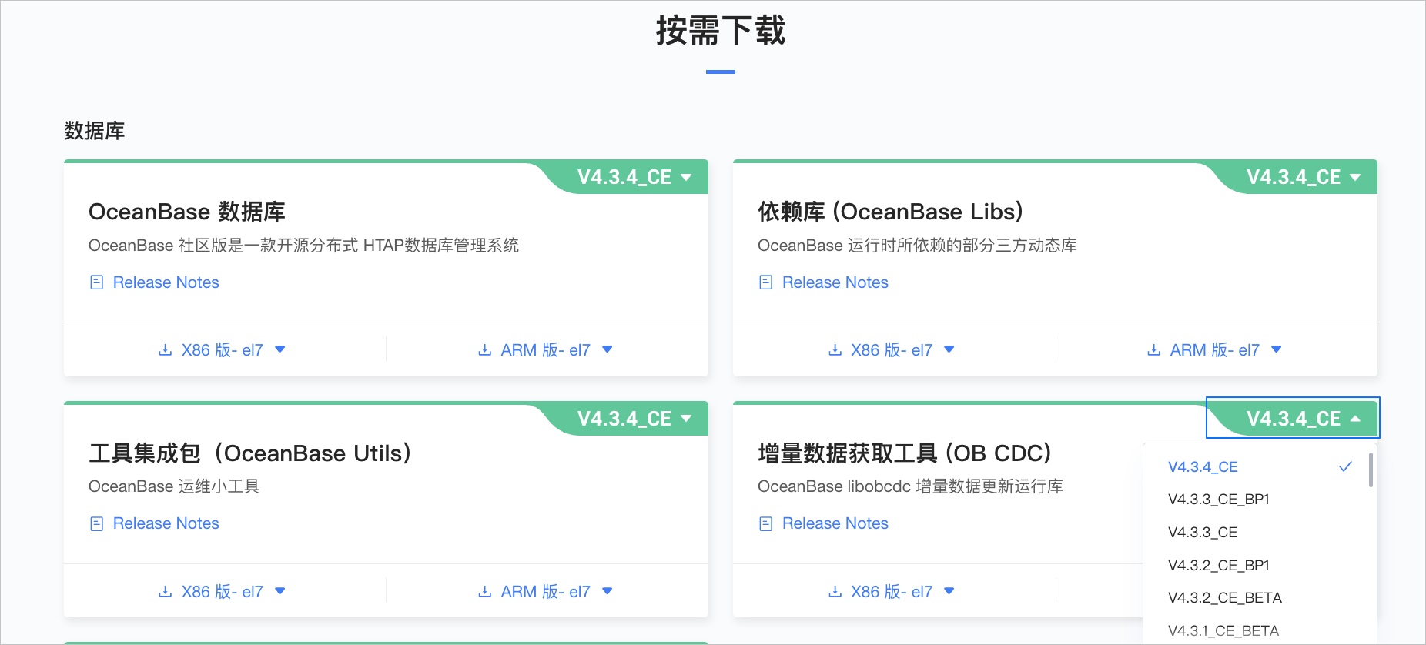Screen dimensions: 1426x645
Task: Download X86 版- el7 for OceanBase Libs
Action: tap(891, 350)
